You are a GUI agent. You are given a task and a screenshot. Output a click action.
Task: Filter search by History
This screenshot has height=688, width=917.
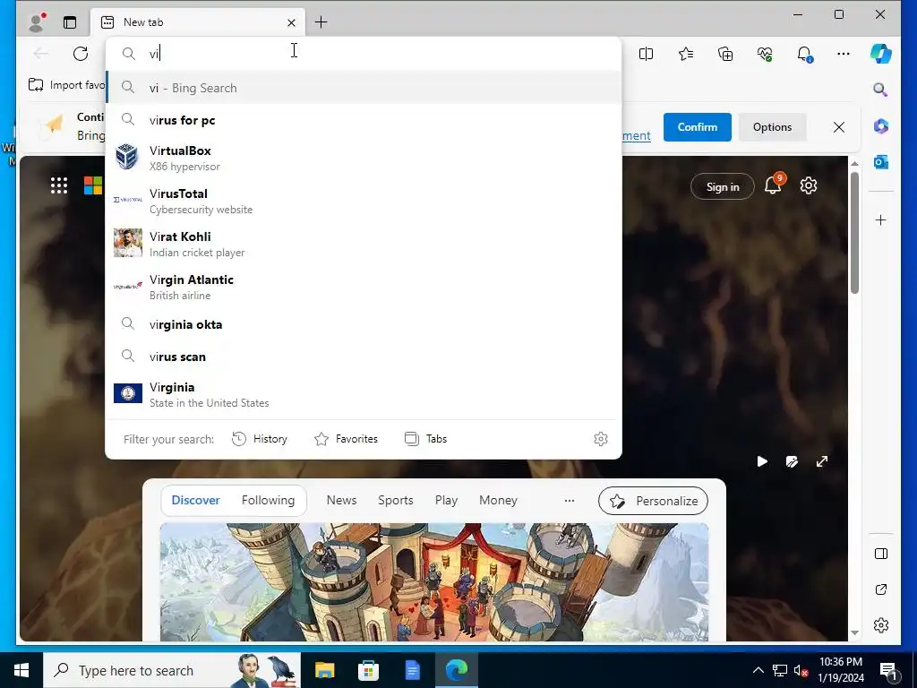pyautogui.click(x=260, y=439)
